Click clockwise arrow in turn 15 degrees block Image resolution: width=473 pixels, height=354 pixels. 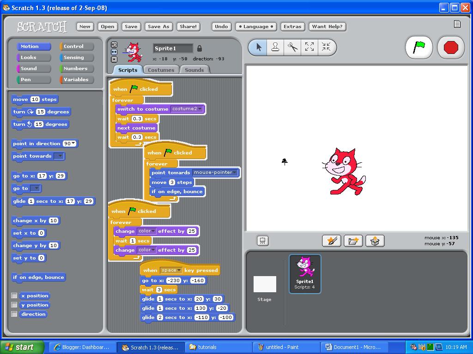coord(30,112)
